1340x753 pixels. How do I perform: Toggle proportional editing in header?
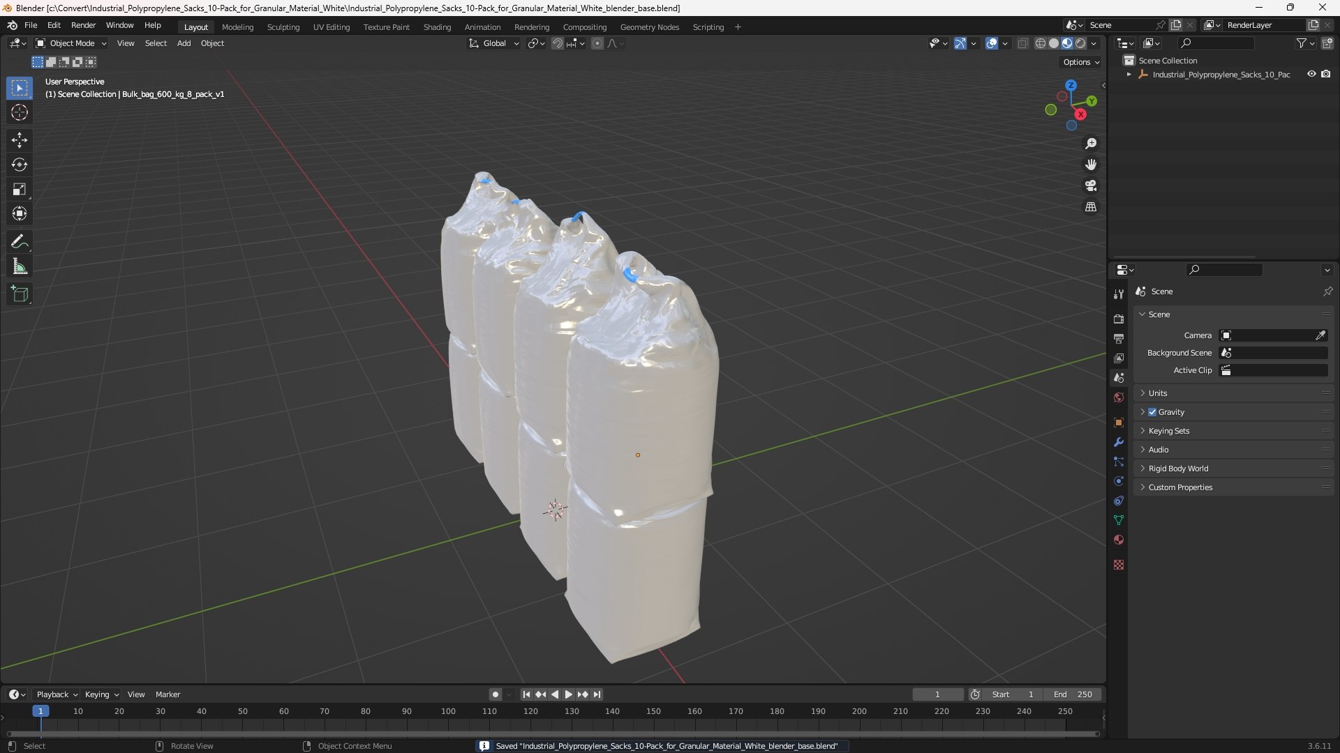(597, 43)
